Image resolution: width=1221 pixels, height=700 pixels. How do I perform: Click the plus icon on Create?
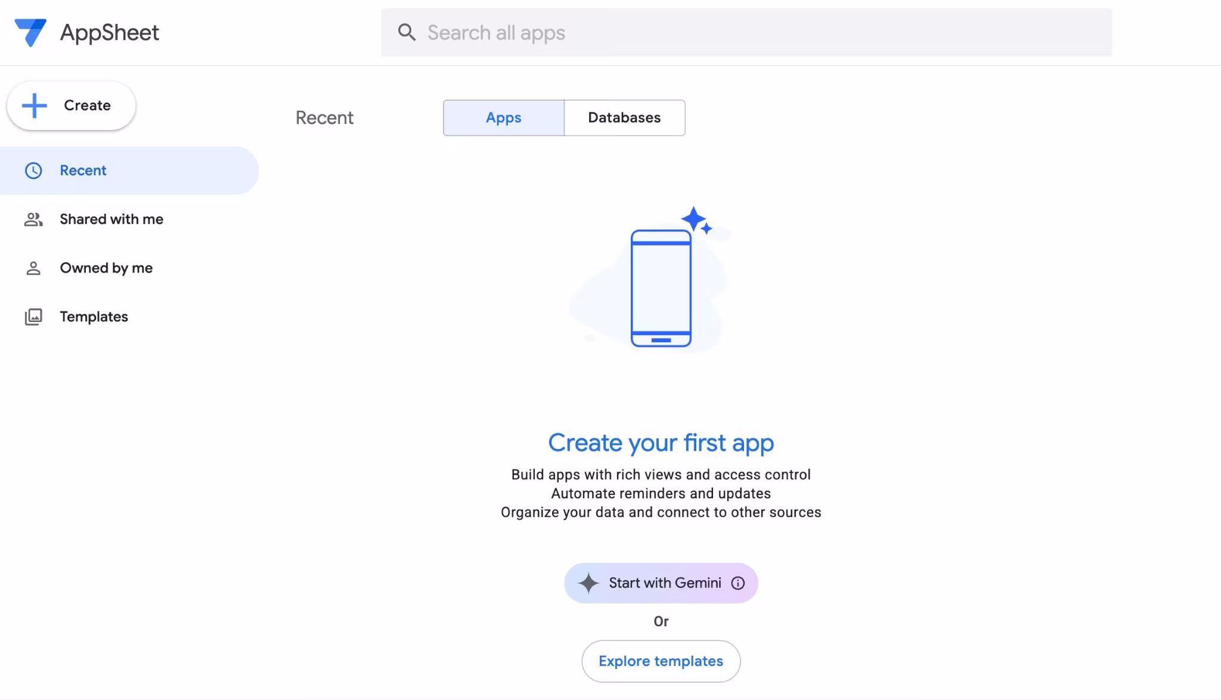pyautogui.click(x=35, y=106)
